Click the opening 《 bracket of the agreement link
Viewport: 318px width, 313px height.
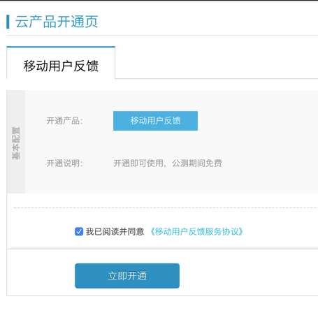[152, 231]
